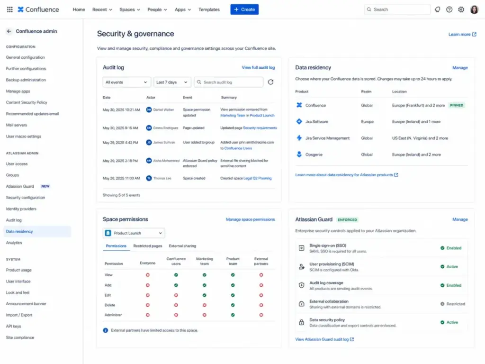
Task: Switch to the Permissions tab
Action: pos(116,246)
